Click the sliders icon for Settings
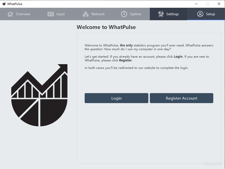This screenshot has height=169, width=225. point(161,14)
